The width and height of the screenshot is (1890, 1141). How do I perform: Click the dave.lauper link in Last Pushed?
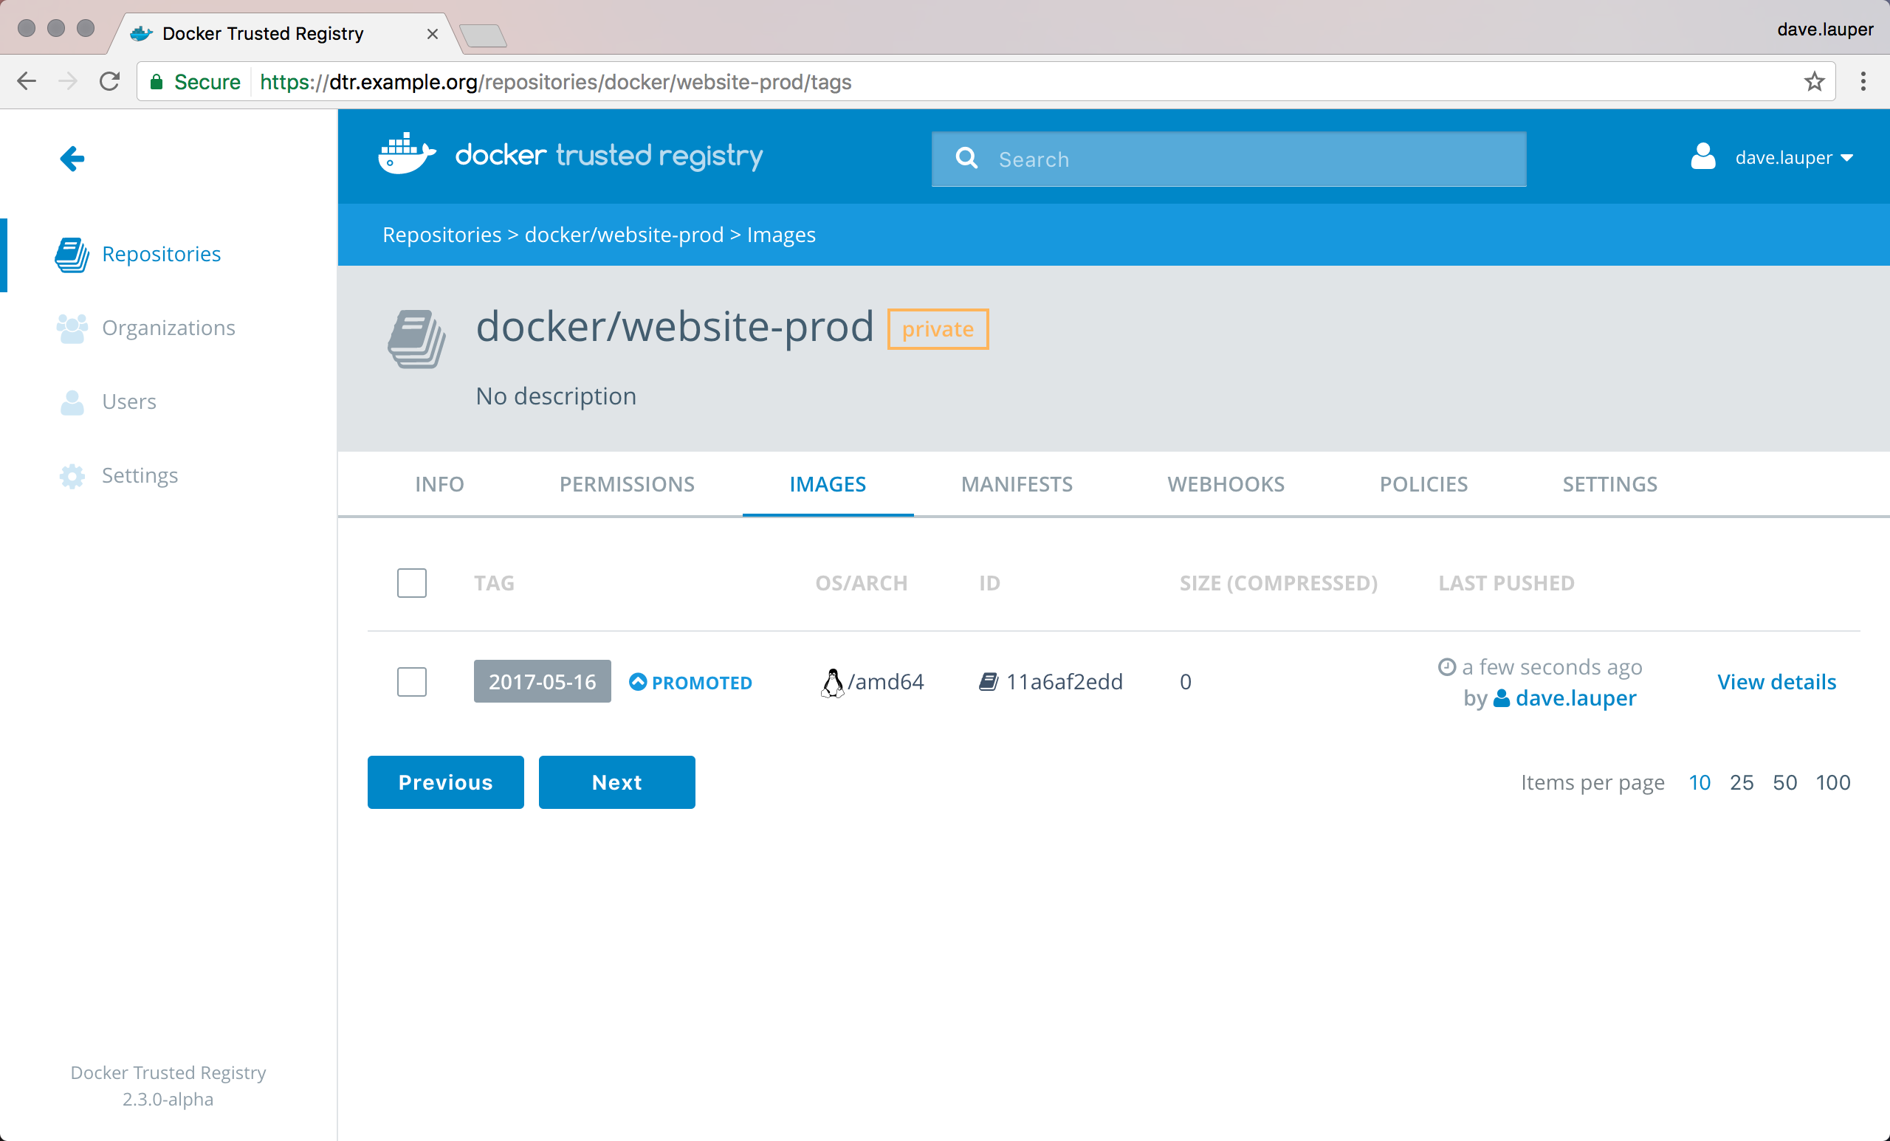(x=1575, y=697)
